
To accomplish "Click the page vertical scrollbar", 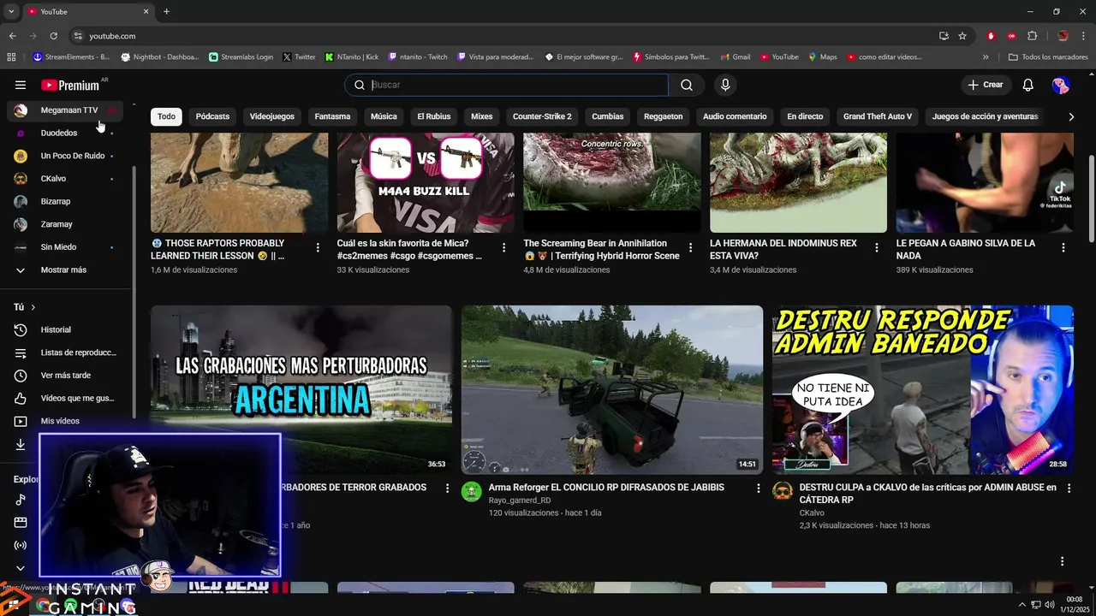I will click(1091, 199).
